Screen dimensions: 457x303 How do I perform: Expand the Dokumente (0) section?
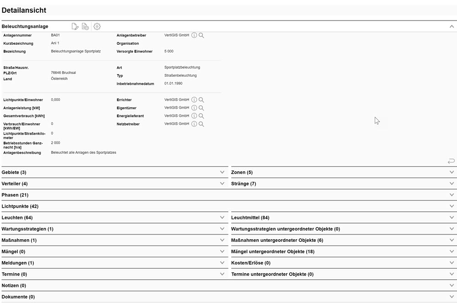[452, 297]
